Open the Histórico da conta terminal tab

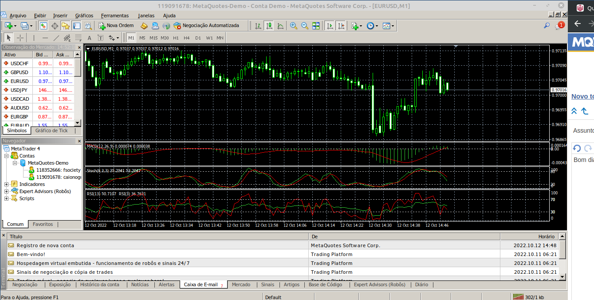coord(100,284)
